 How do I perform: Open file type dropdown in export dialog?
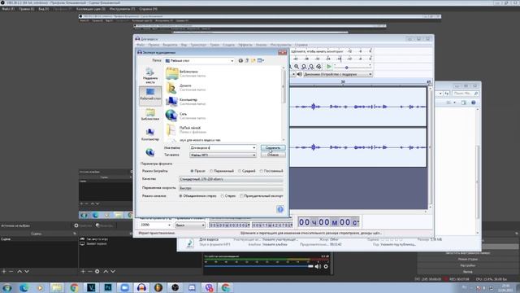(223, 155)
